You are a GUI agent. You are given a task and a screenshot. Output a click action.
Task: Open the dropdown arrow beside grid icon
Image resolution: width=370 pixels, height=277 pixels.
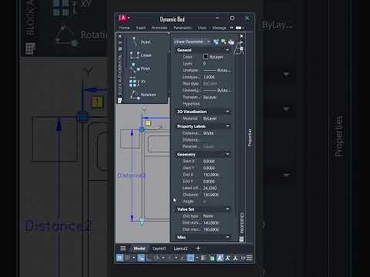click(x=134, y=258)
